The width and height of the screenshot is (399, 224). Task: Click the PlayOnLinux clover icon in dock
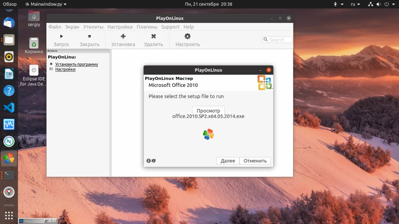[9, 158]
